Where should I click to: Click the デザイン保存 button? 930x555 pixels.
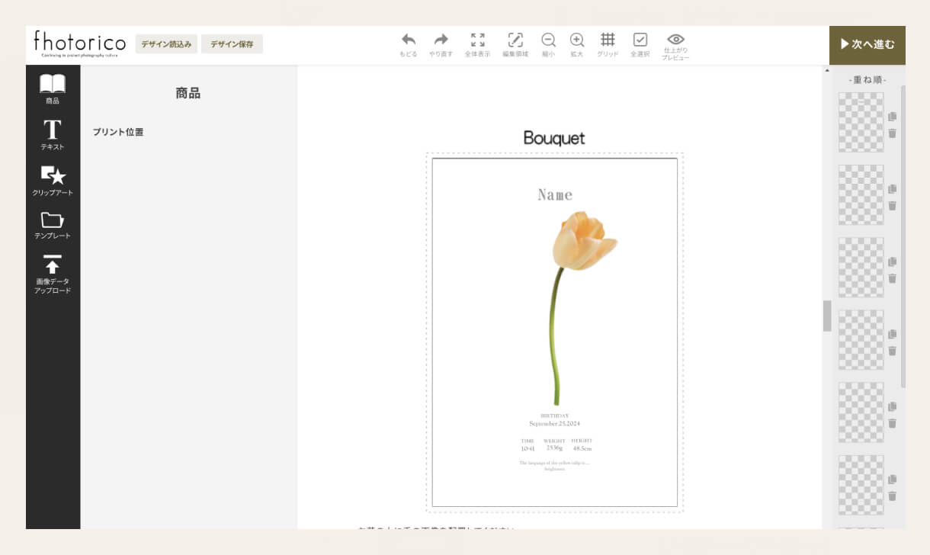(x=232, y=44)
